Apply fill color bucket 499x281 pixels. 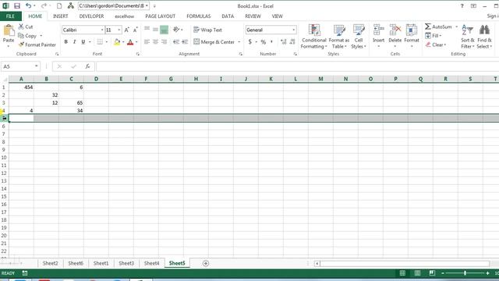[x=117, y=41]
